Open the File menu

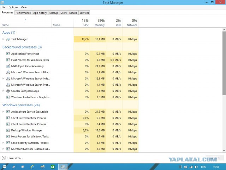pyautogui.click(x=4, y=7)
